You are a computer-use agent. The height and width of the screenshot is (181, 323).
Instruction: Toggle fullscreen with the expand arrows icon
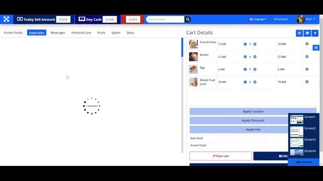click(x=7, y=19)
